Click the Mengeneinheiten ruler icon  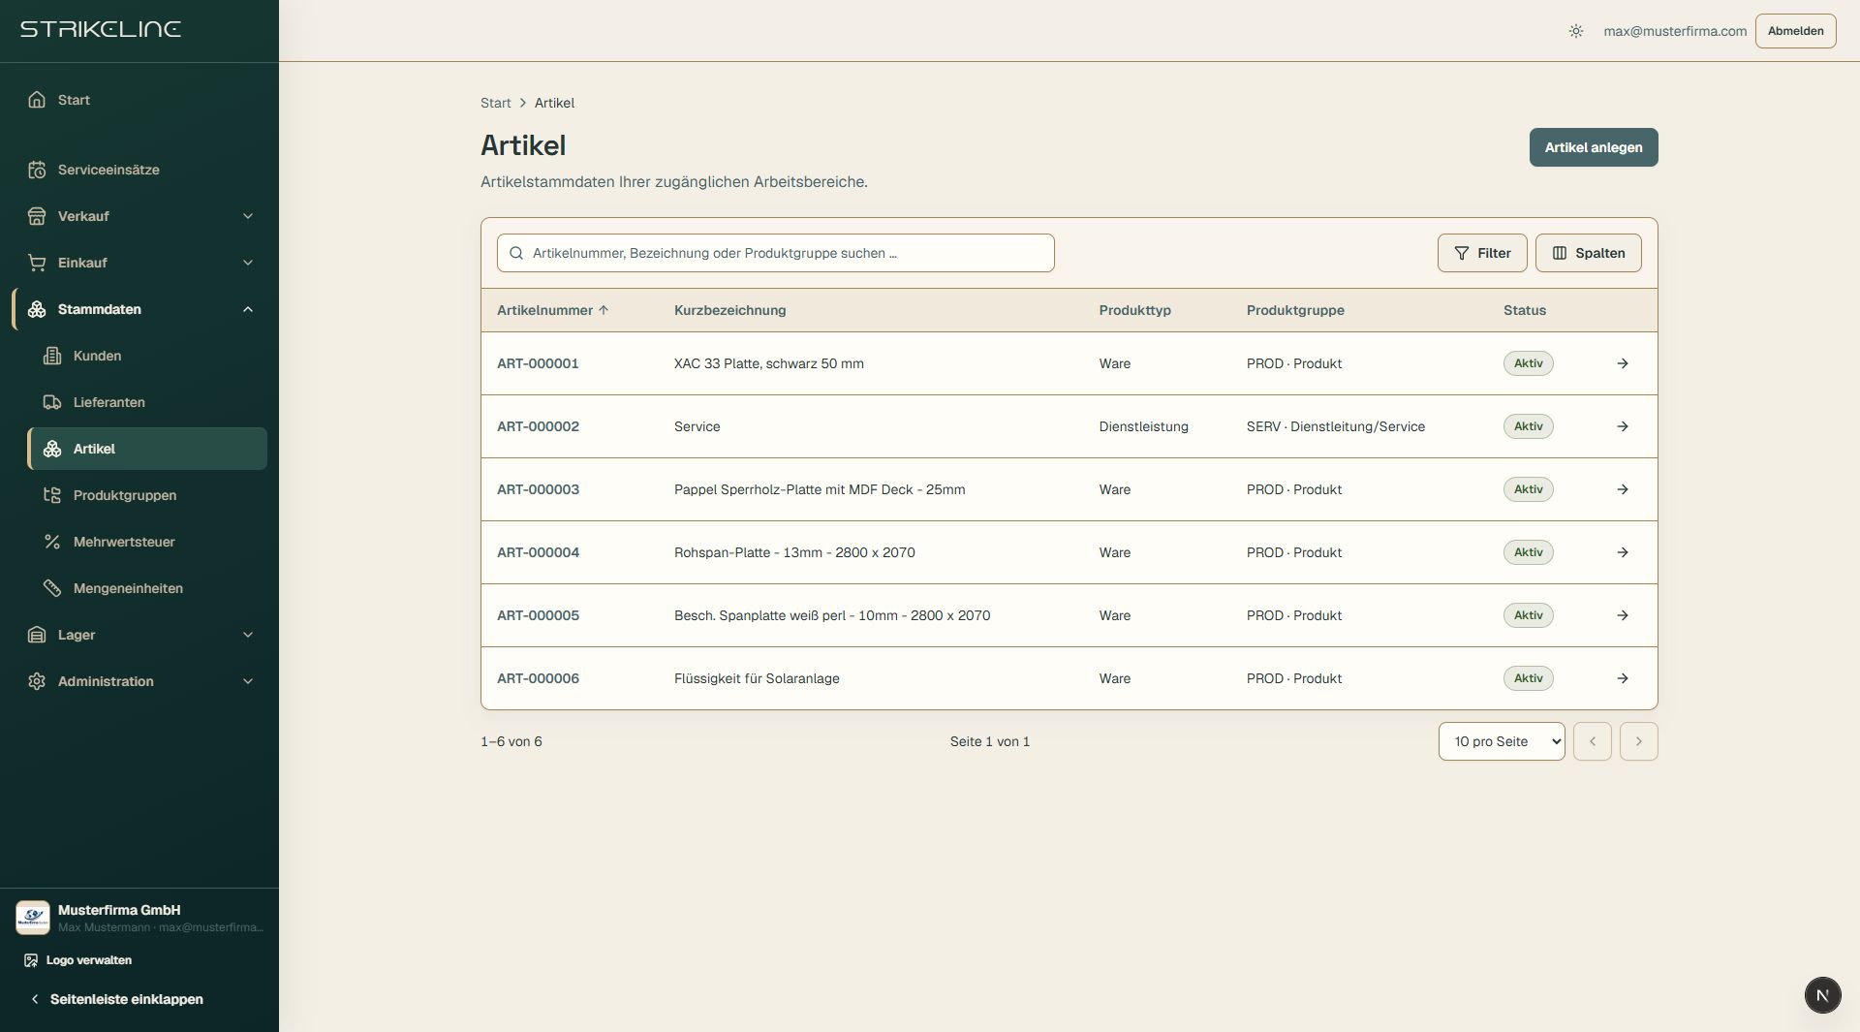tap(52, 588)
